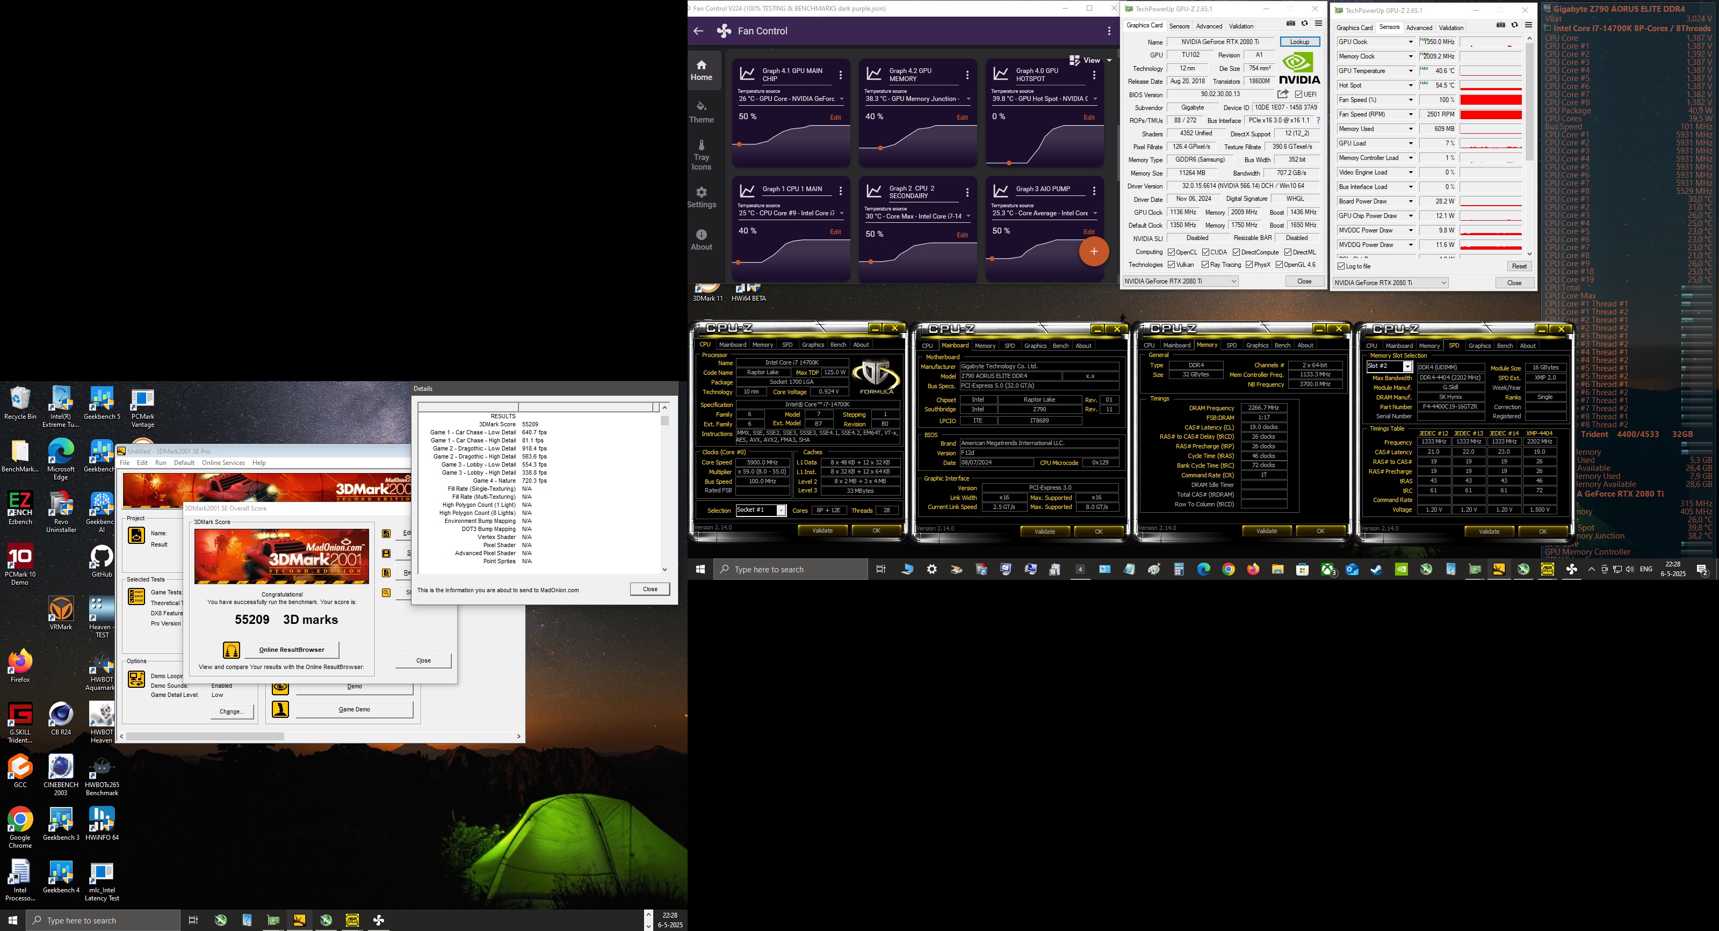Screen dimensions: 1719x931
Task: Open hamburger menu in GPU-Z Graphics Card window
Action: 1319,23
